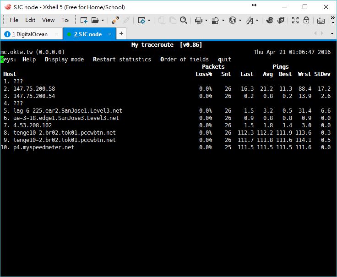This screenshot has height=277, width=337.
Task: Click lag-6-225.ear2.SanJose1.Level3.net hostname
Action: coord(68,111)
